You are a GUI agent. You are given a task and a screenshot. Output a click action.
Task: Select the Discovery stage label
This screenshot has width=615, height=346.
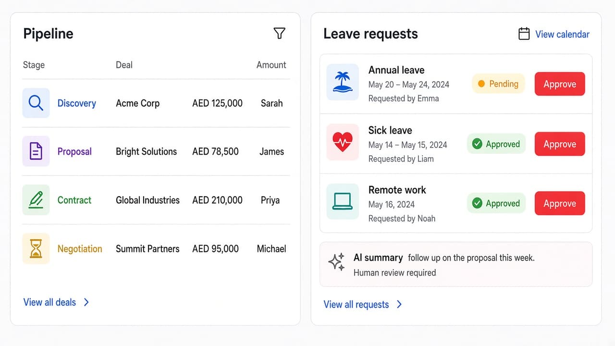[x=77, y=103]
